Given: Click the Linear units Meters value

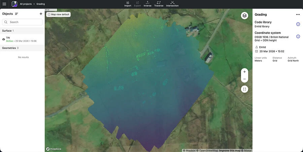Looking at the screenshot, I should (258, 61).
